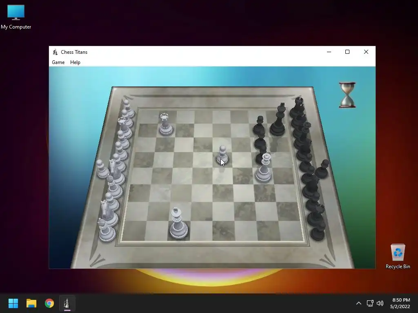
Task: Launch Google Chrome from the taskbar
Action: click(49, 303)
